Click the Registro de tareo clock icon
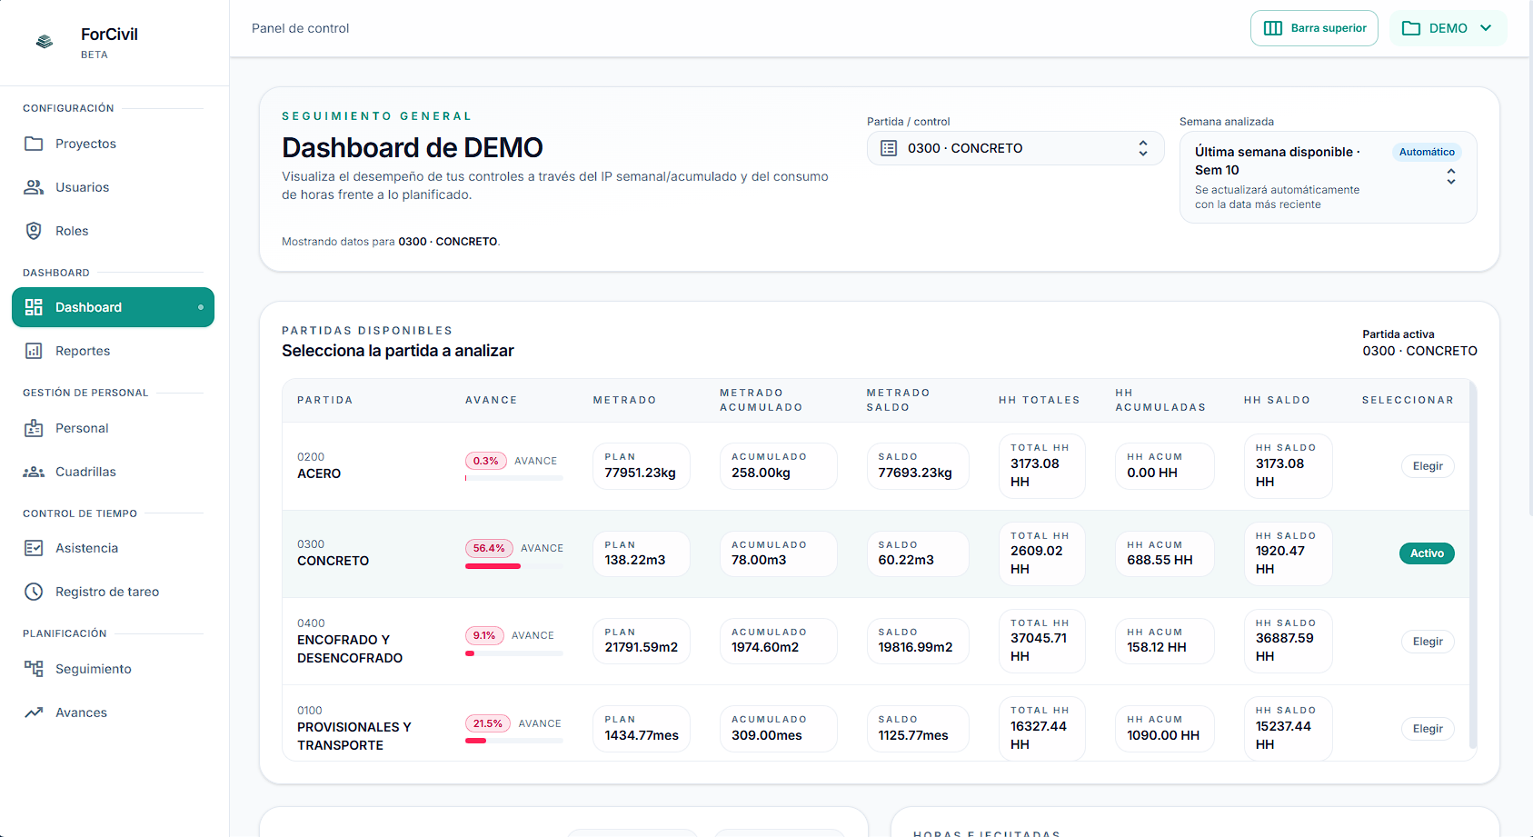Image resolution: width=1533 pixels, height=837 pixels. [x=34, y=591]
